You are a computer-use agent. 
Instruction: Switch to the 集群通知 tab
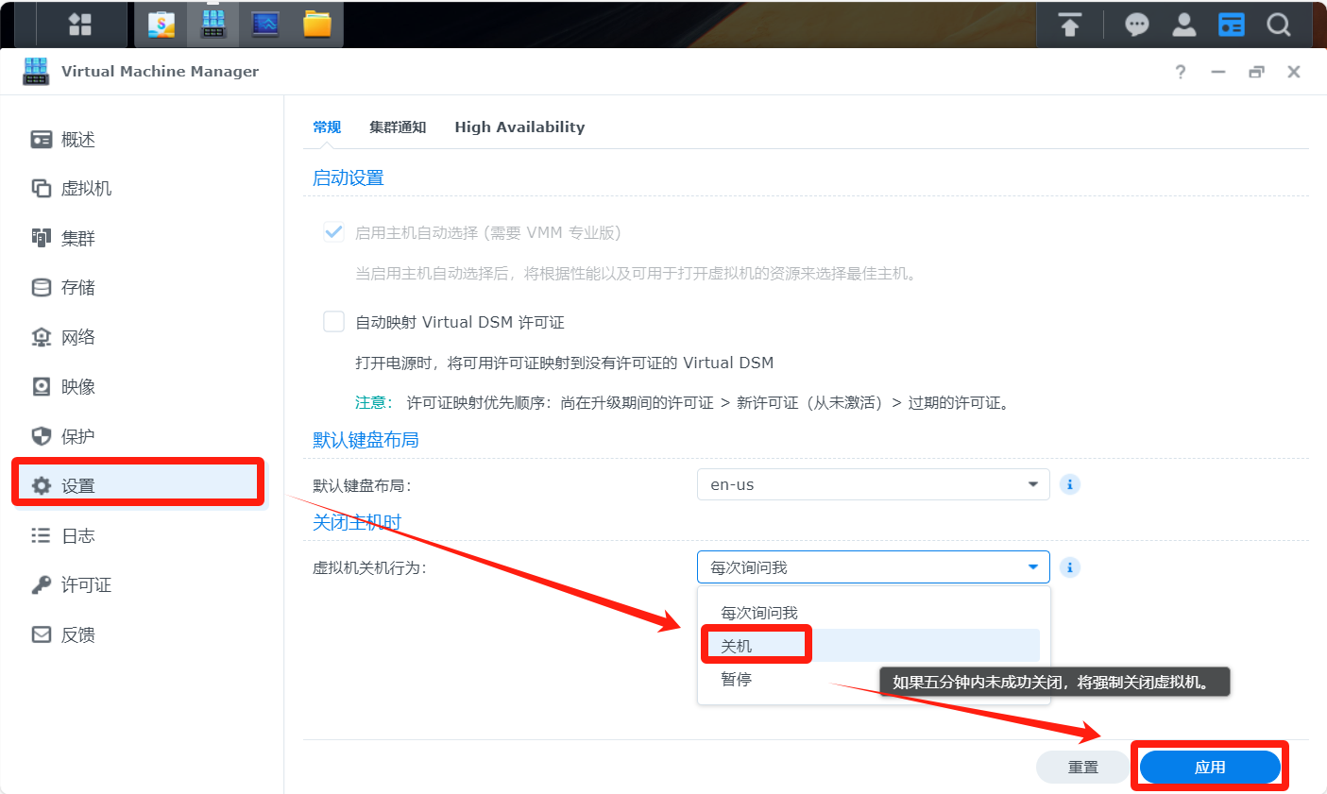click(x=398, y=127)
